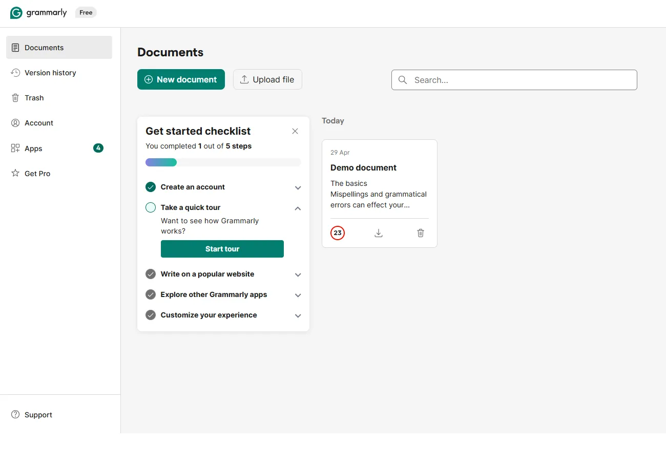Viewport: 666px width, 466px height.
Task: Click the Demo document preview text
Action: tap(379, 194)
